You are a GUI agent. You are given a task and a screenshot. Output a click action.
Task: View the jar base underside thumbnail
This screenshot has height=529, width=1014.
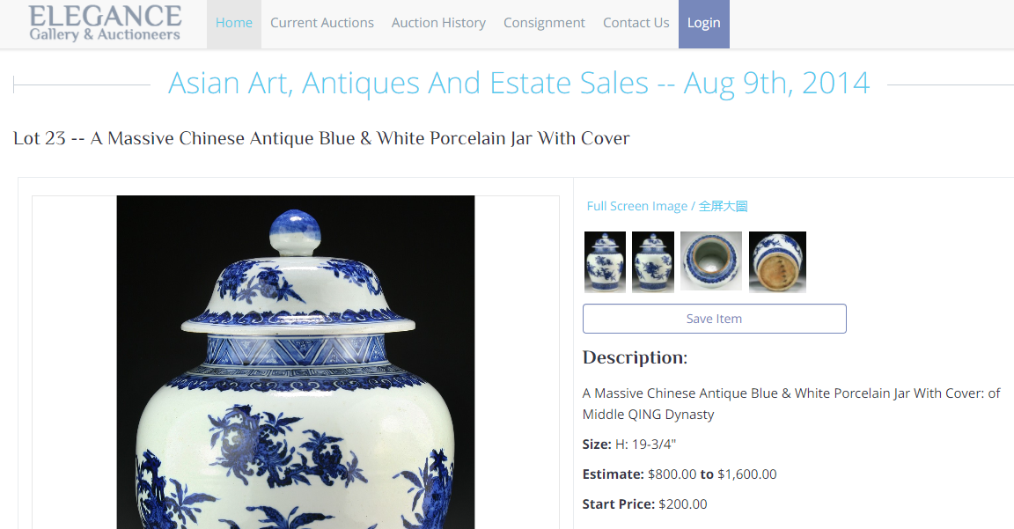pos(777,262)
